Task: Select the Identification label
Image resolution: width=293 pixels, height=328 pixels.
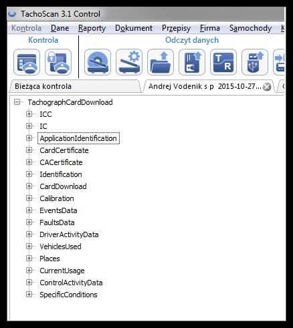Action: (61, 174)
